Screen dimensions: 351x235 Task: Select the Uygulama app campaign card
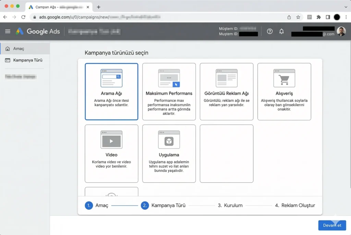tap(169, 153)
